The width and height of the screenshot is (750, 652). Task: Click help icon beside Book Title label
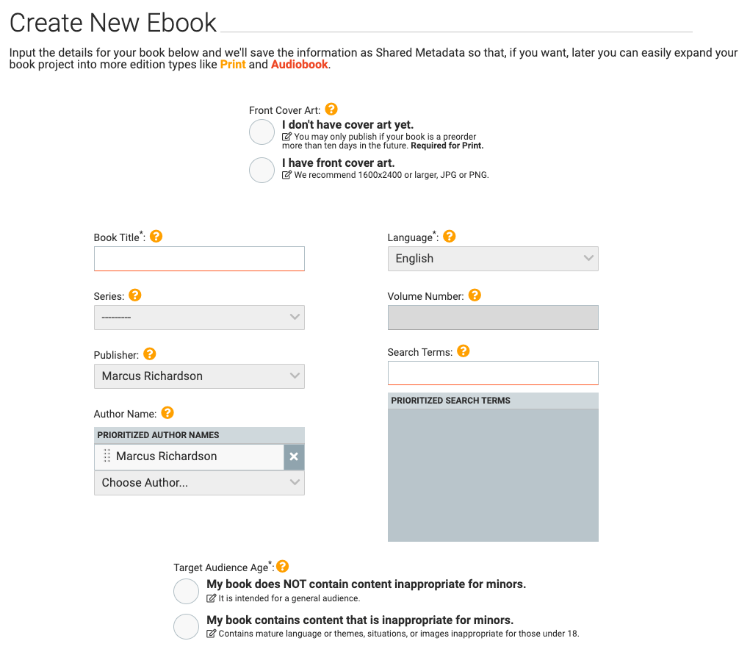pos(156,237)
